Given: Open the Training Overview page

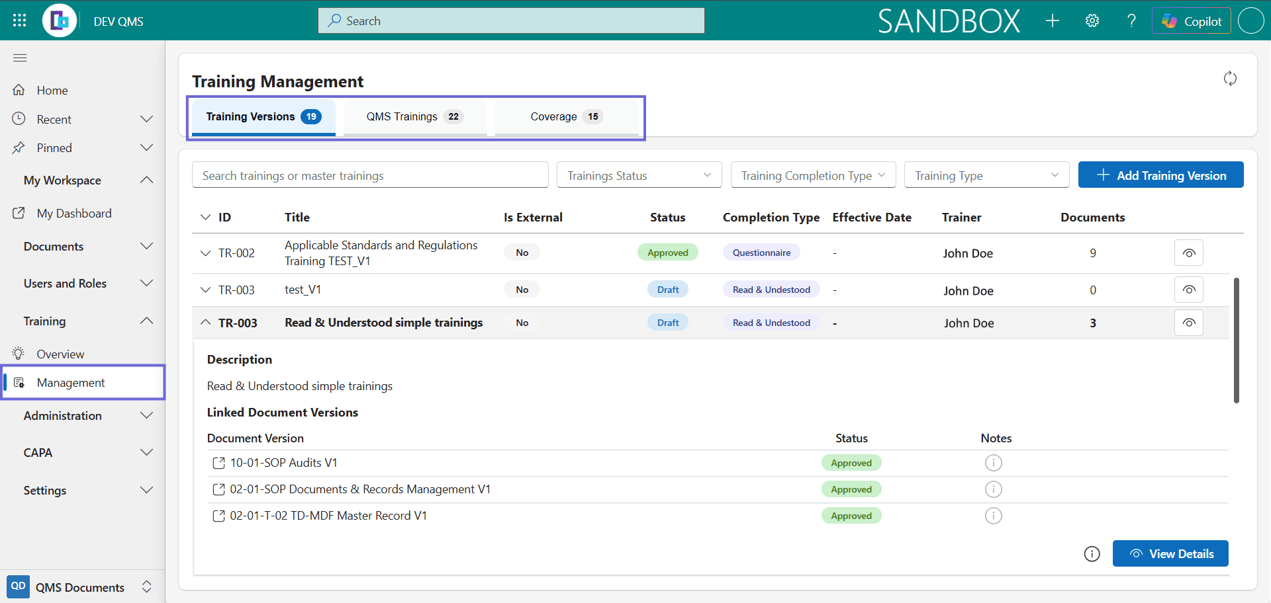Looking at the screenshot, I should point(60,354).
